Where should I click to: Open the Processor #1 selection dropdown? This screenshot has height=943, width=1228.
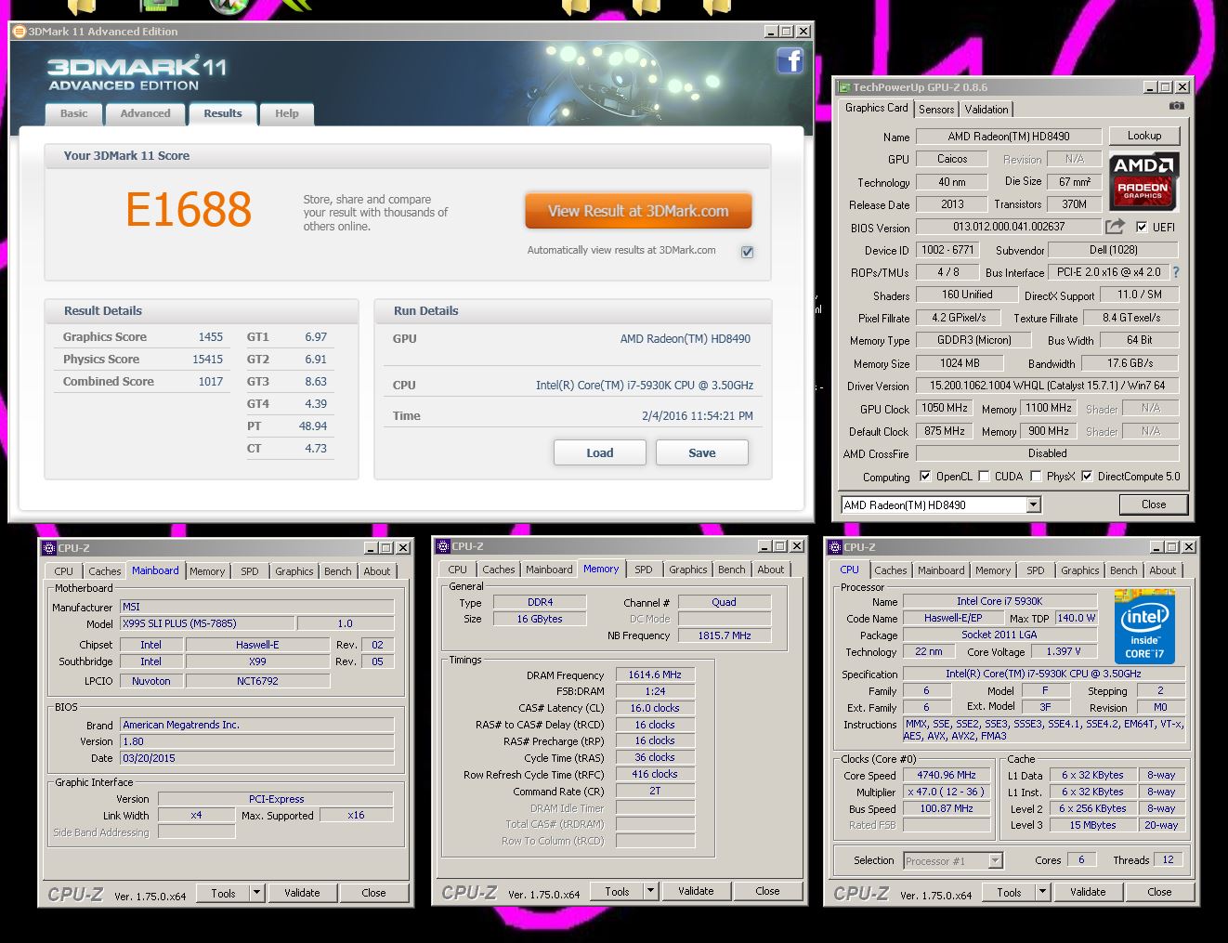click(x=995, y=861)
